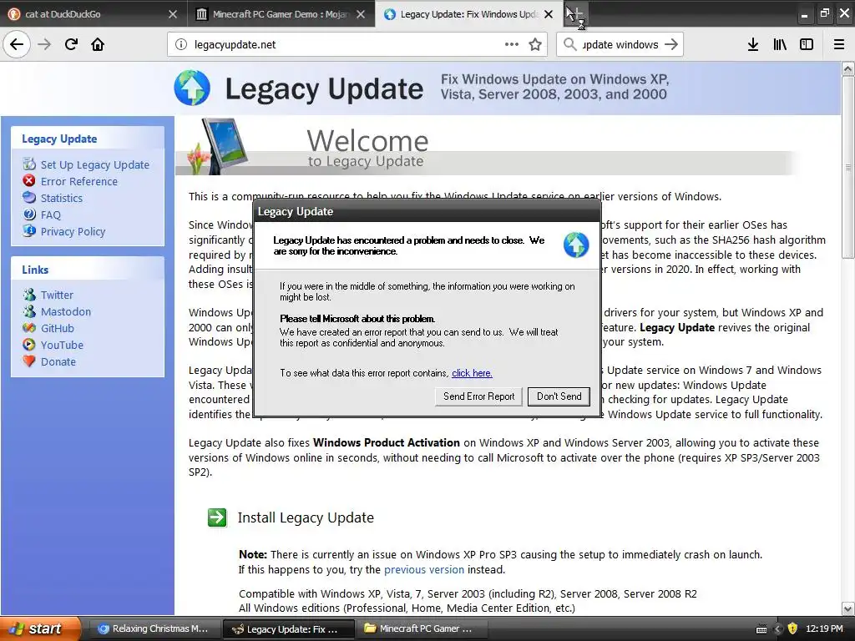Click the Windows start button
This screenshot has width=855, height=641.
[40, 628]
